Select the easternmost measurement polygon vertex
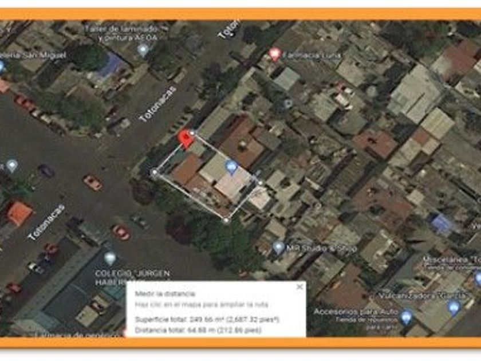The height and width of the screenshot is (361, 481). tap(260, 183)
